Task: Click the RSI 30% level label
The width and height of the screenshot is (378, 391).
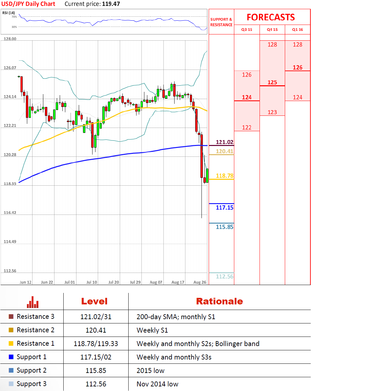Action: pyautogui.click(x=14, y=27)
